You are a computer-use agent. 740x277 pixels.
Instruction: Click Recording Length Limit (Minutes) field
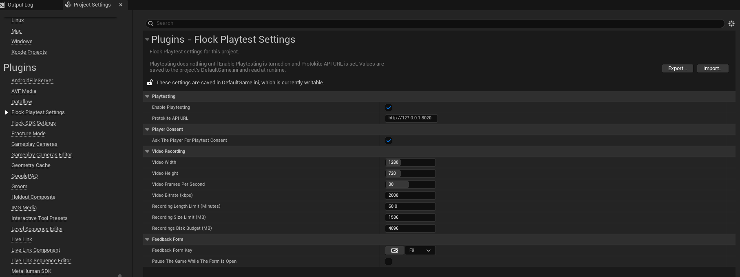click(x=411, y=207)
